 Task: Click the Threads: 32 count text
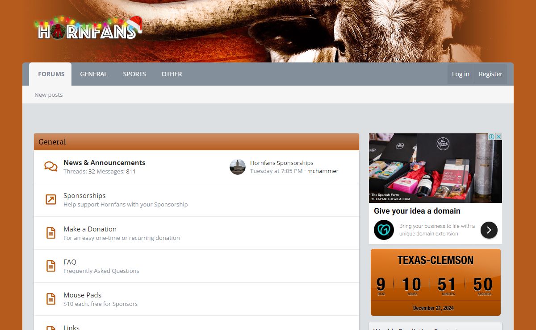[79, 171]
